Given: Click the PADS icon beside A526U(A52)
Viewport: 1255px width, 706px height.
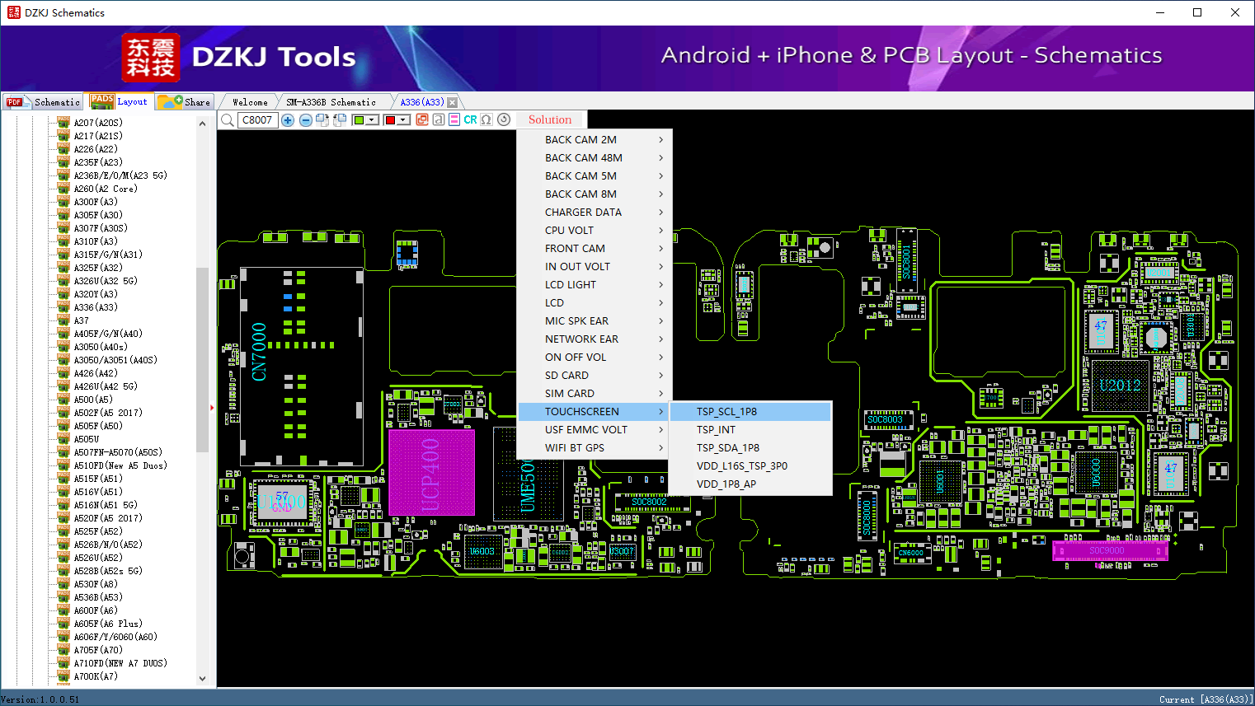Looking at the screenshot, I should coord(63,557).
